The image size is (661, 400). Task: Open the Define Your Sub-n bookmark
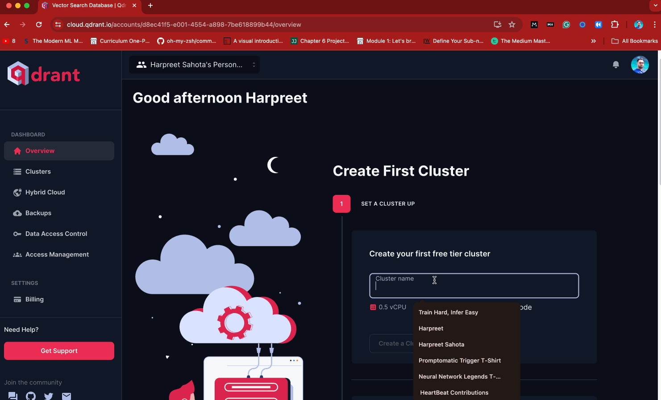tap(453, 41)
